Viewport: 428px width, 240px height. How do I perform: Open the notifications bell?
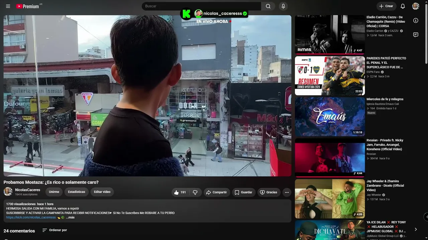403,6
